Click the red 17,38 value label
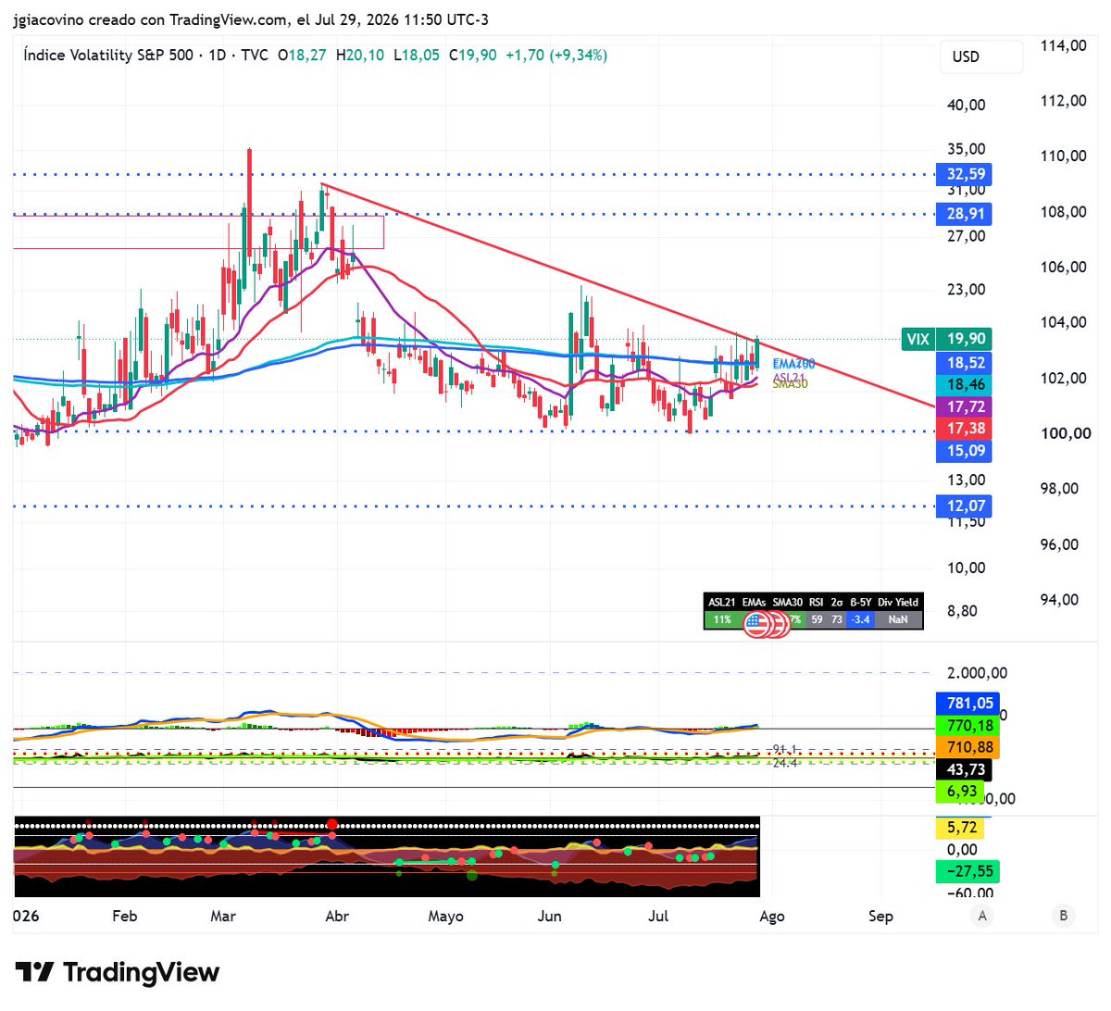 click(x=966, y=428)
